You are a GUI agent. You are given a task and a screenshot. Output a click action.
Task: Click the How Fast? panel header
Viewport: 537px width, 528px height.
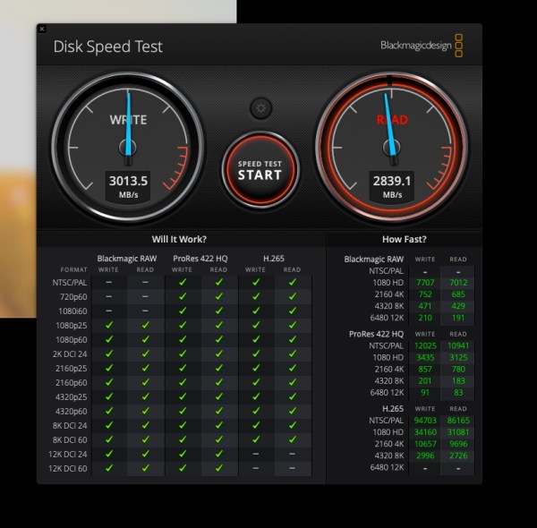[404, 239]
